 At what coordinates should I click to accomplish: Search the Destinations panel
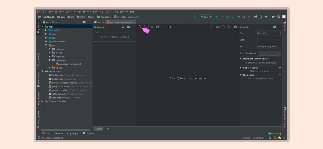123,27
